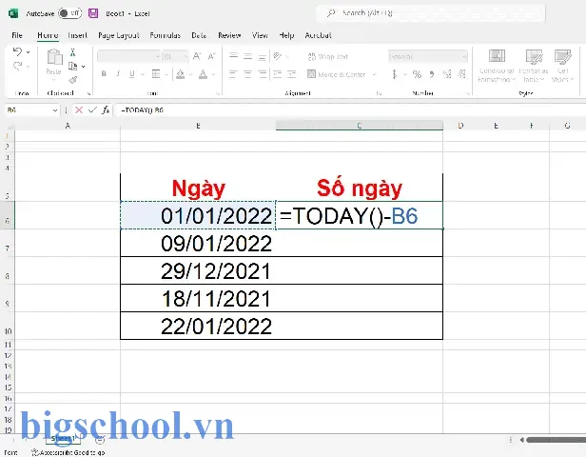Open the File menu

coord(17,35)
